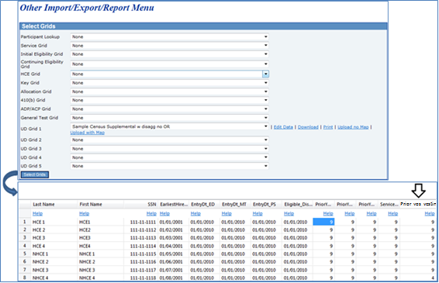Click the EntryDt_PS column header
The image size is (439, 283).
click(x=267, y=205)
